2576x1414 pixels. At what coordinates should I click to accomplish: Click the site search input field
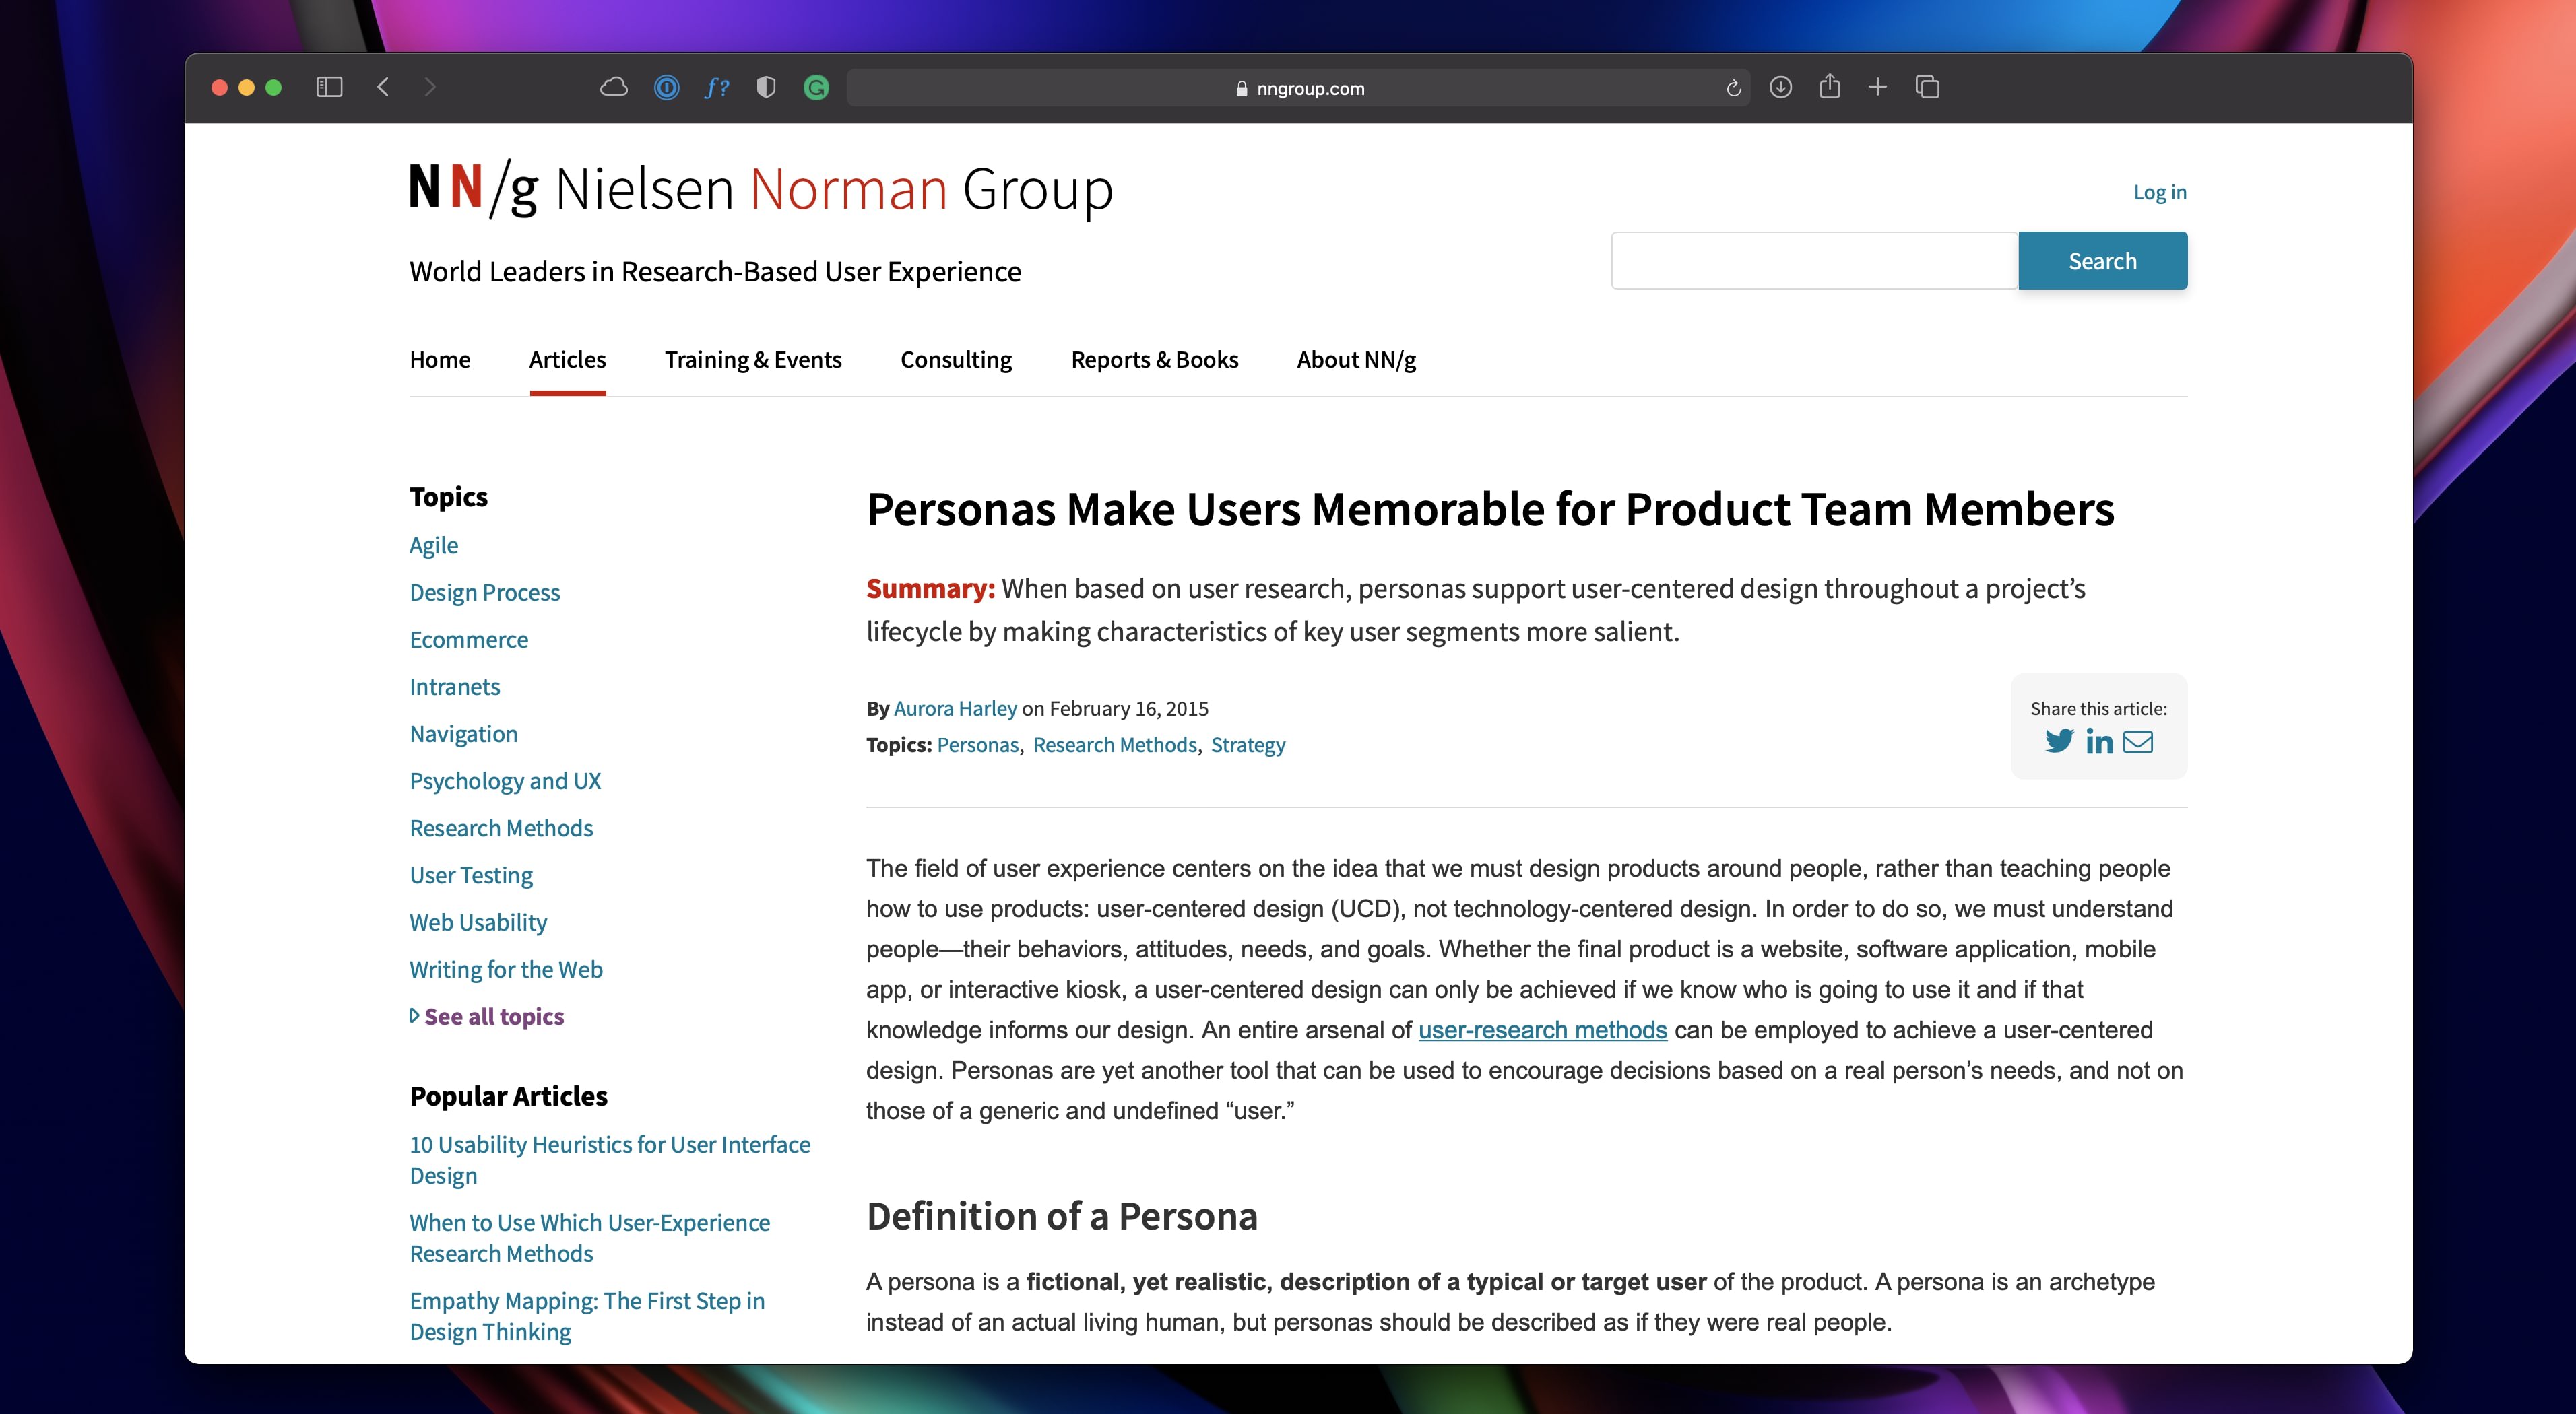(1813, 261)
